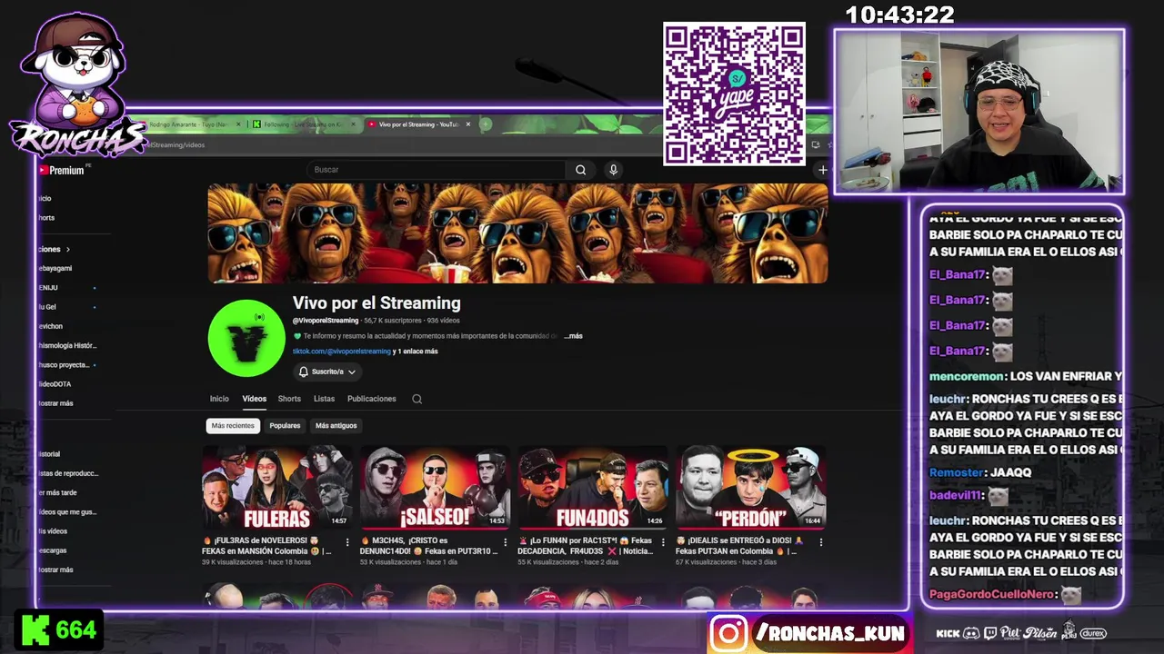
Task: Select the Más recientes filter chip
Action: [x=233, y=426]
